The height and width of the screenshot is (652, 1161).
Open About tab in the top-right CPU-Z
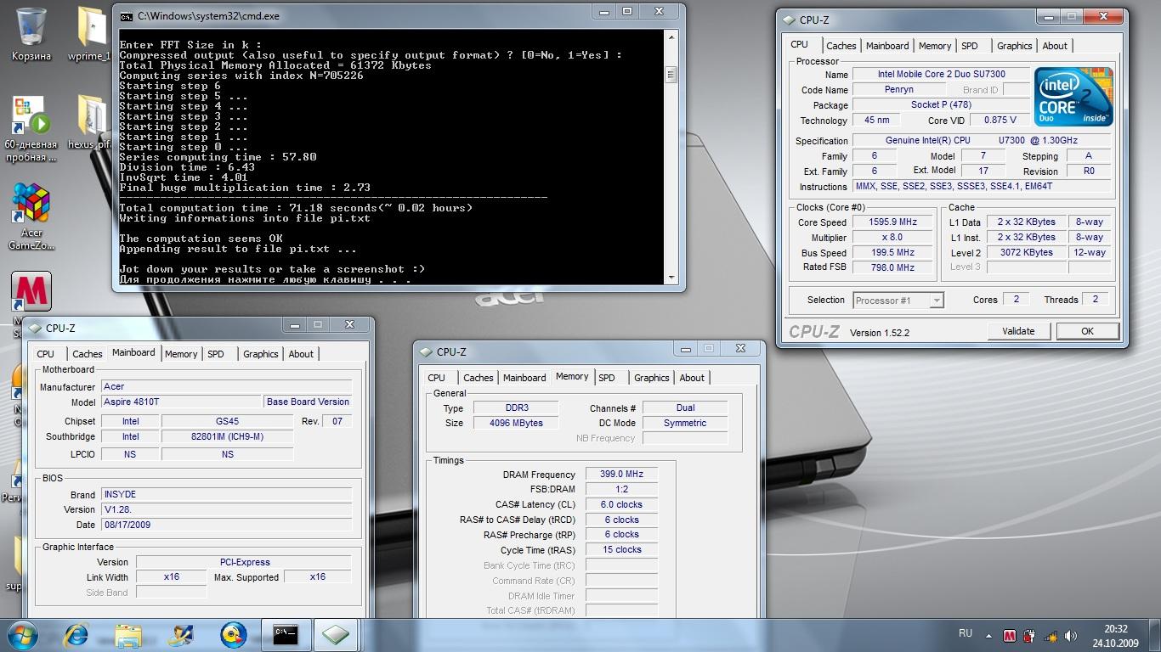1055,46
